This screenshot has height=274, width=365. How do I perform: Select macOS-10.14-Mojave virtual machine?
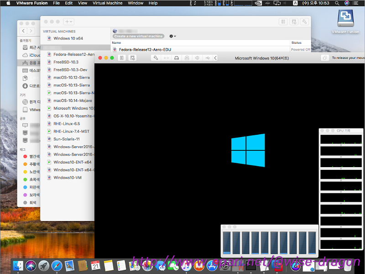[x=73, y=100]
